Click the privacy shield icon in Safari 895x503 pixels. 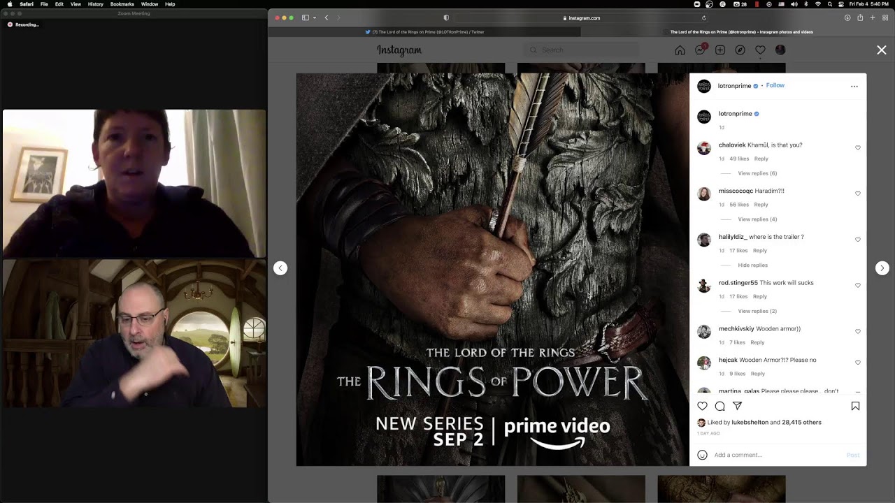446,17
